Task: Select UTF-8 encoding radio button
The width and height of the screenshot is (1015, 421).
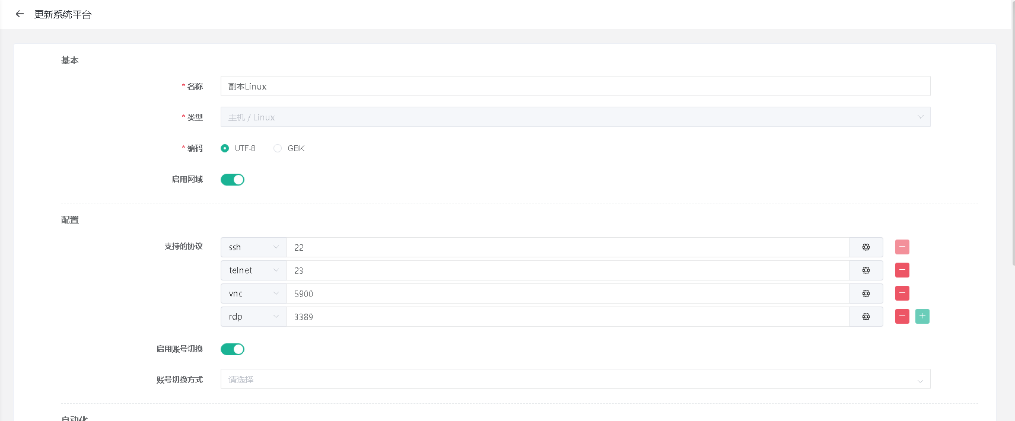Action: [225, 148]
